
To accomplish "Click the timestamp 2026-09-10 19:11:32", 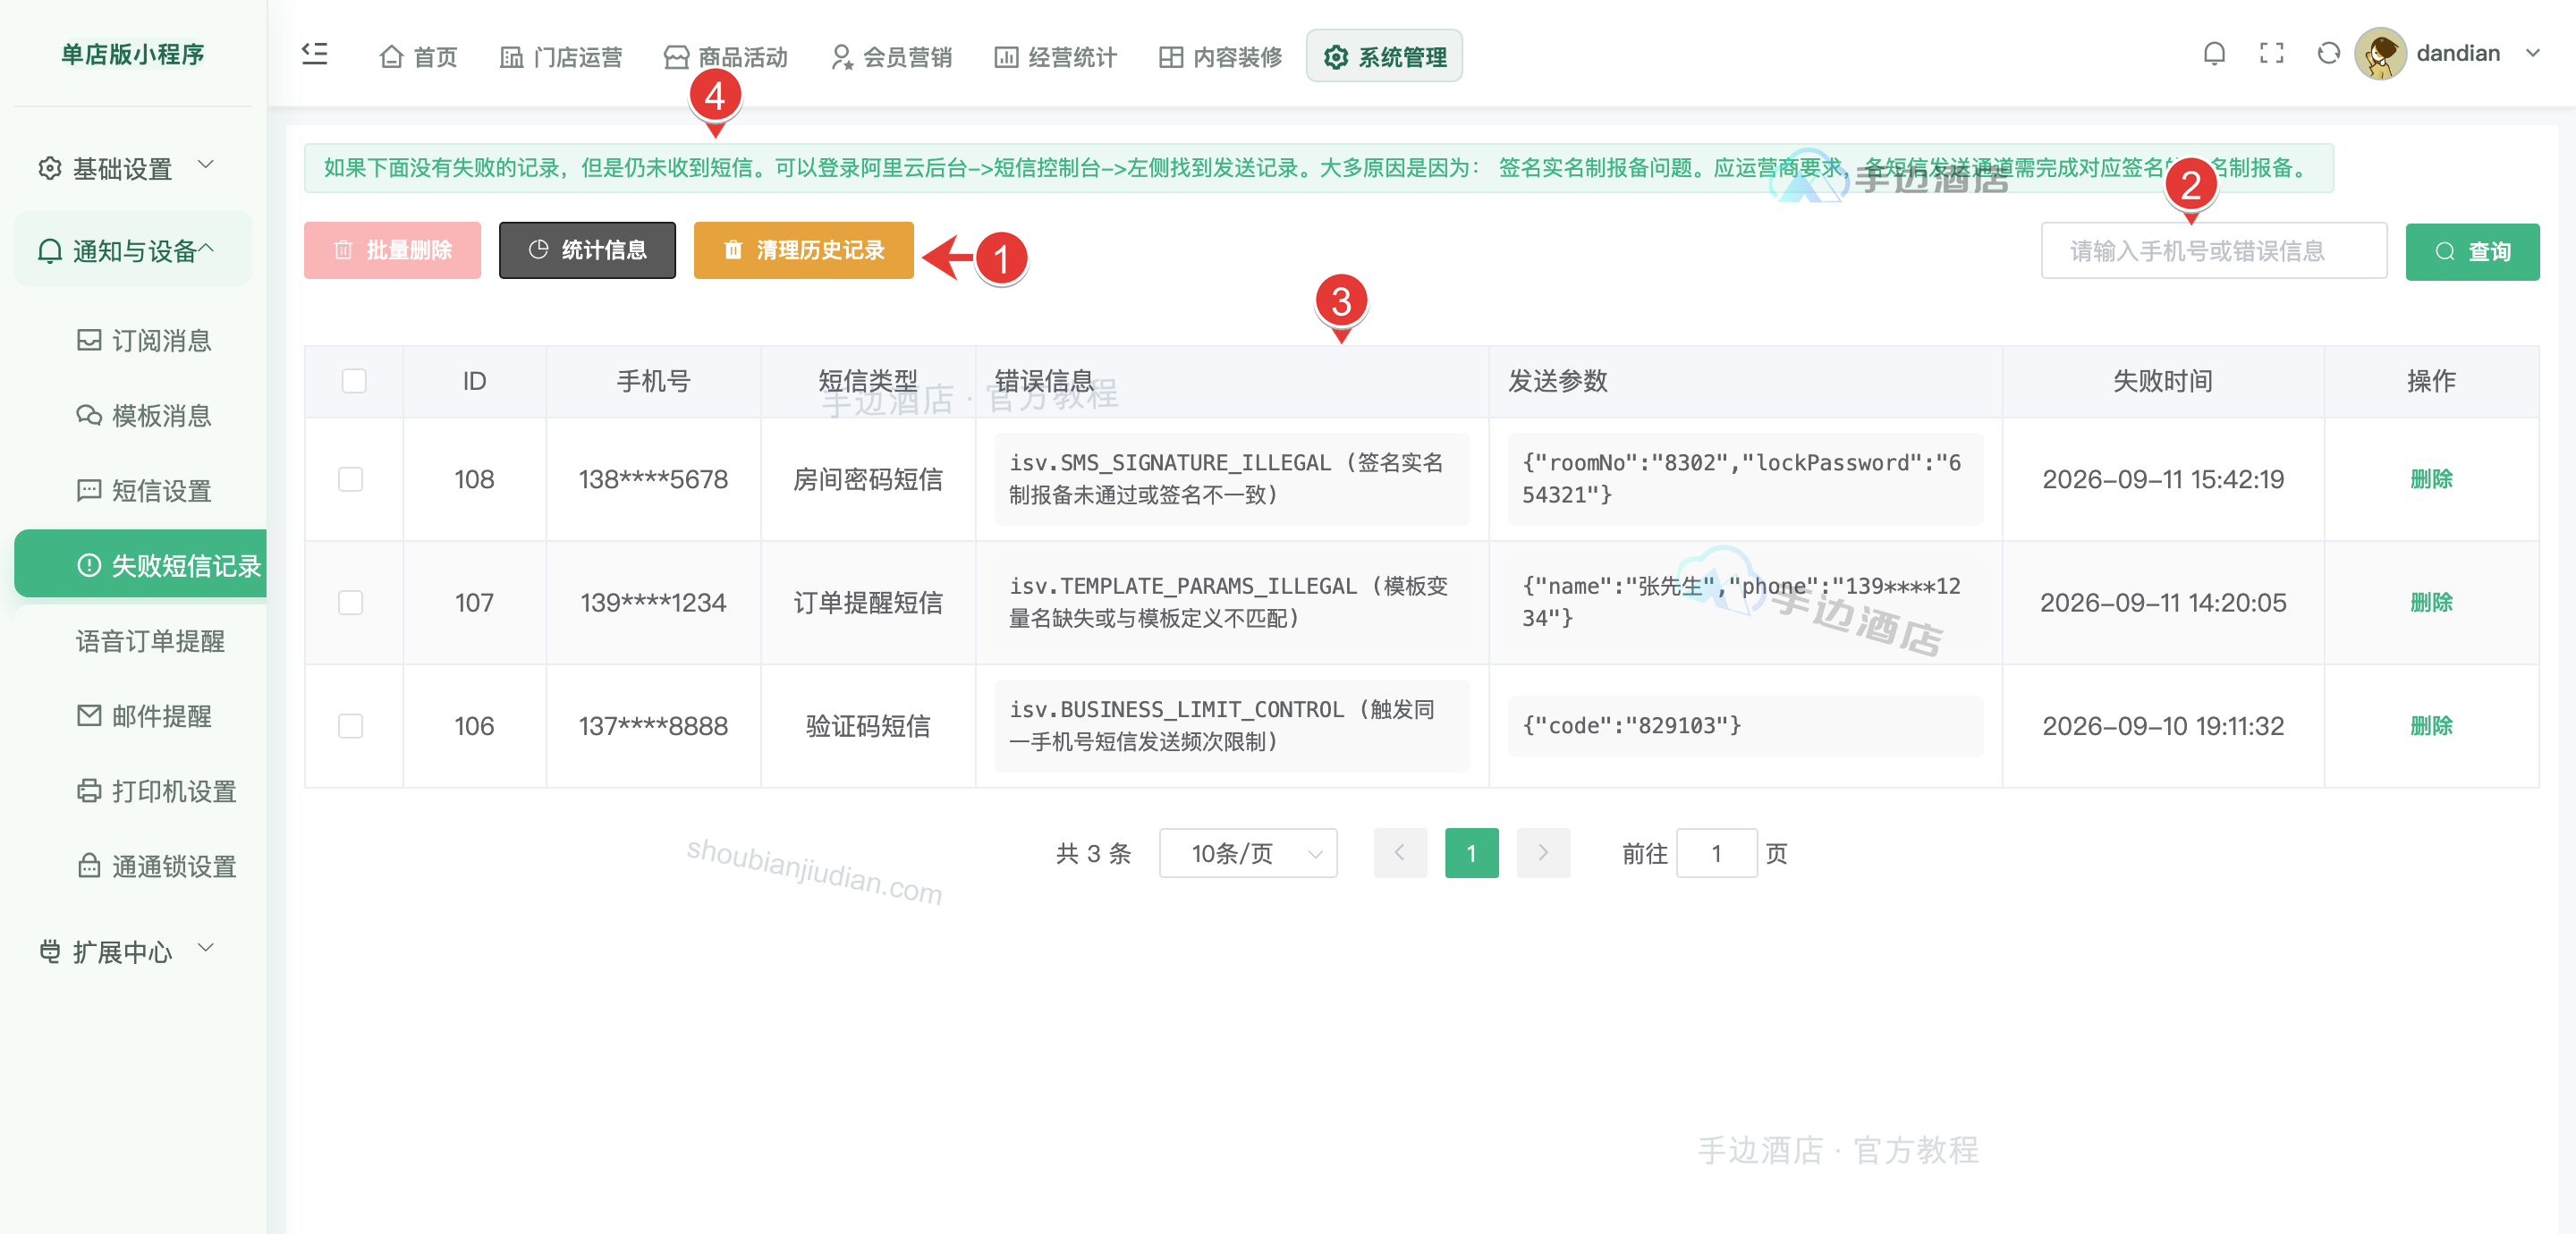I will click(x=2162, y=726).
